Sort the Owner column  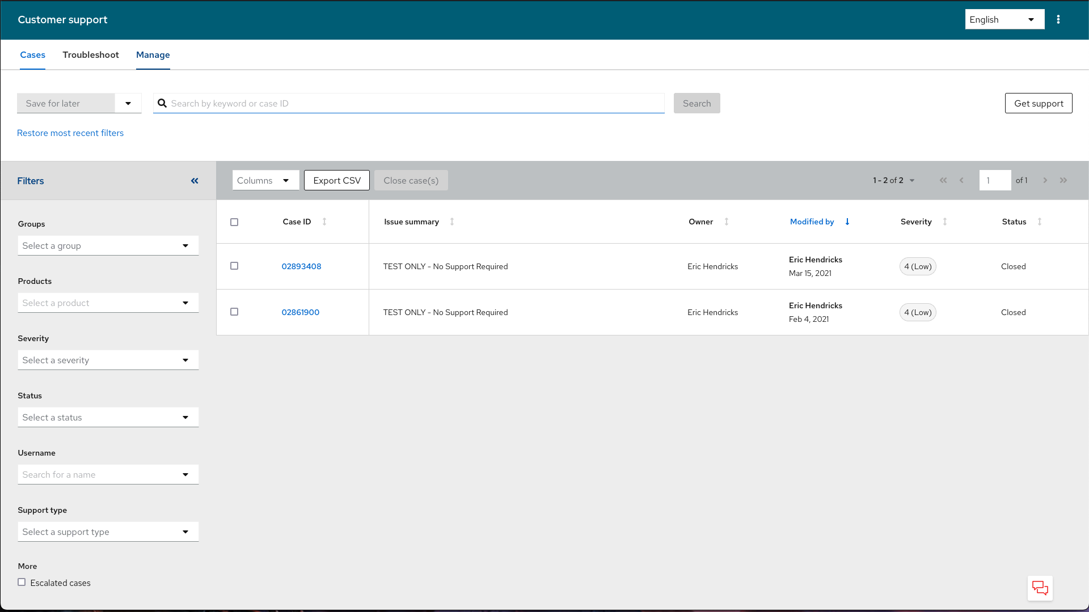pyautogui.click(x=727, y=222)
